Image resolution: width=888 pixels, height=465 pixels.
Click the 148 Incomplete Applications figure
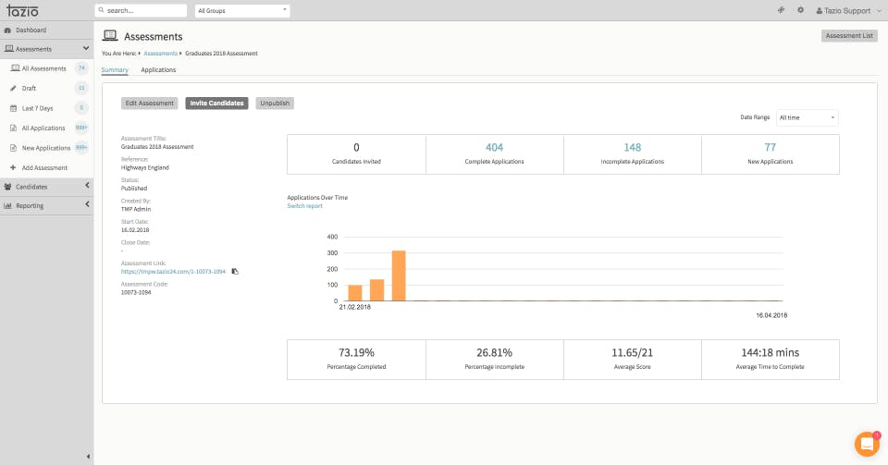(x=632, y=147)
